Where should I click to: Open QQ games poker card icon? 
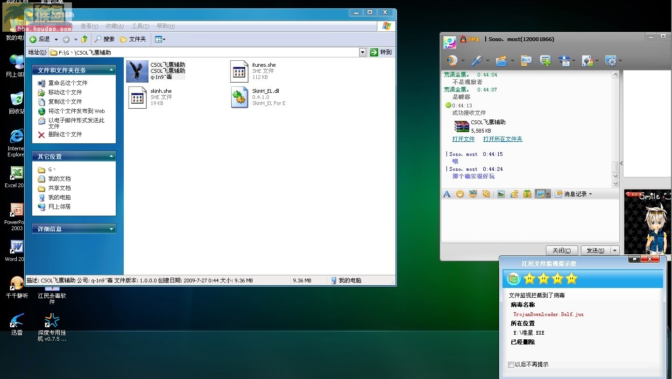(x=587, y=60)
